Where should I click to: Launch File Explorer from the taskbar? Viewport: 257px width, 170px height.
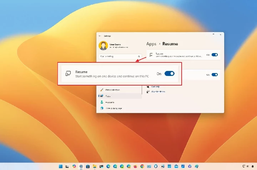[x=95, y=166]
